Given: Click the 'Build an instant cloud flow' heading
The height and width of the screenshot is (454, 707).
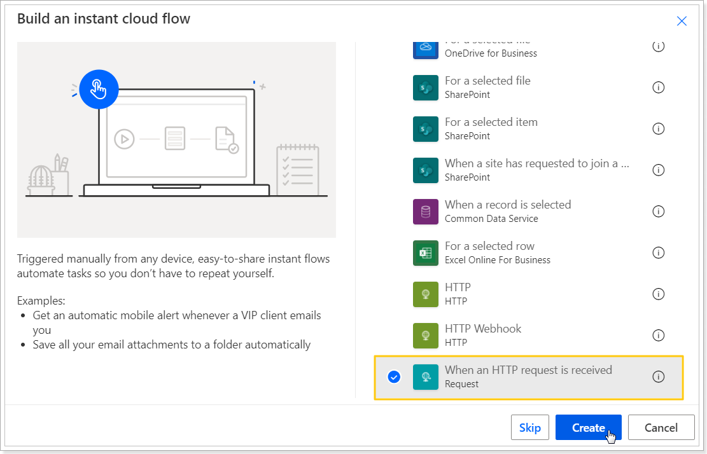Looking at the screenshot, I should [104, 19].
